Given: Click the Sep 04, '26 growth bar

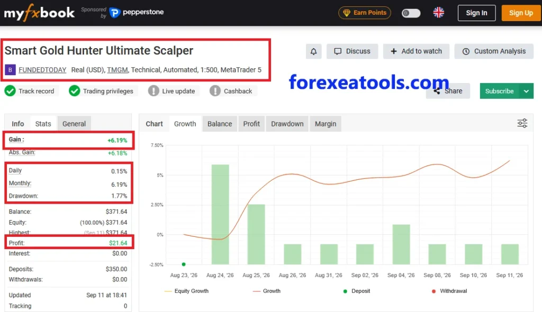Looking at the screenshot, I should [x=401, y=245].
